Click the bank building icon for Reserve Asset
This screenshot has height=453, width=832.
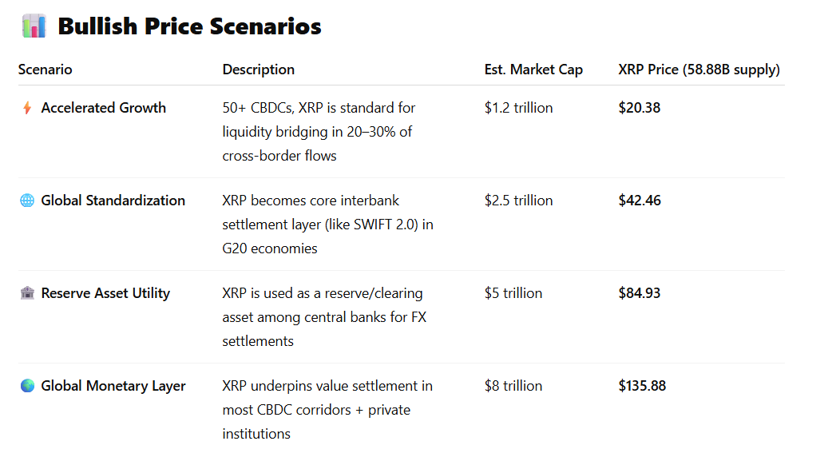coord(27,293)
